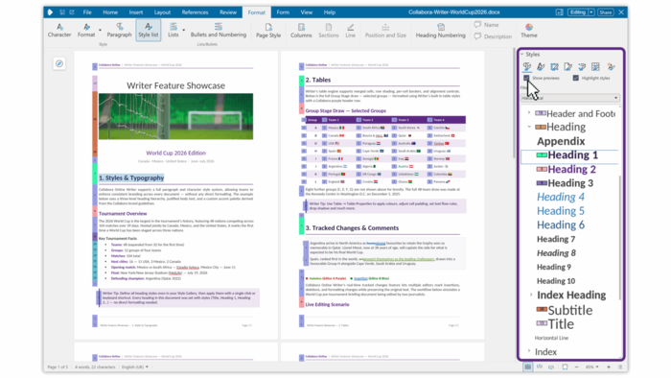Switch to the References tab
This screenshot has width=671, height=378.
click(195, 12)
